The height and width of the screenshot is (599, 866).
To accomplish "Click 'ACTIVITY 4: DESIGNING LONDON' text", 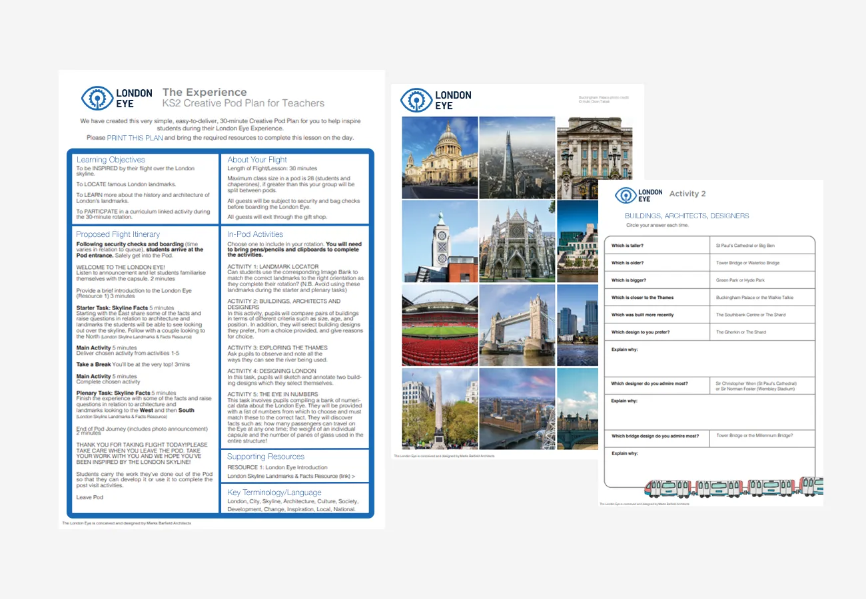I will pyautogui.click(x=272, y=371).
